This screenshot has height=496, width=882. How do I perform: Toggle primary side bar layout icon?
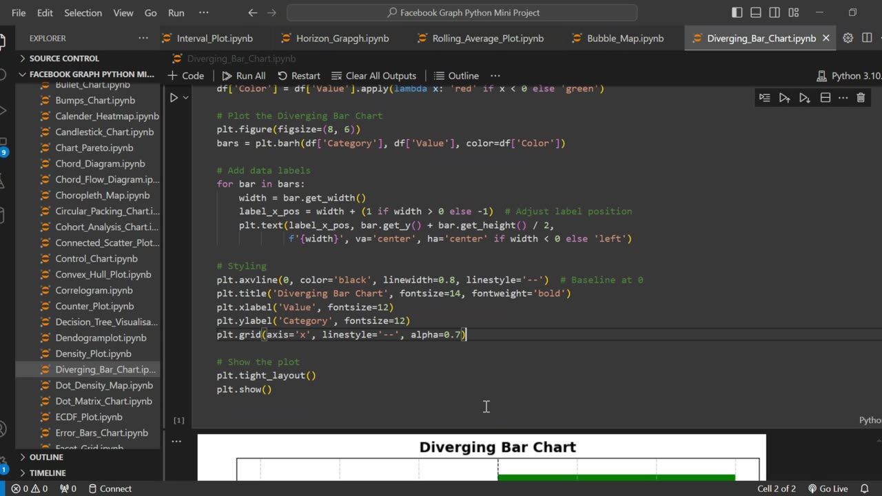737,12
